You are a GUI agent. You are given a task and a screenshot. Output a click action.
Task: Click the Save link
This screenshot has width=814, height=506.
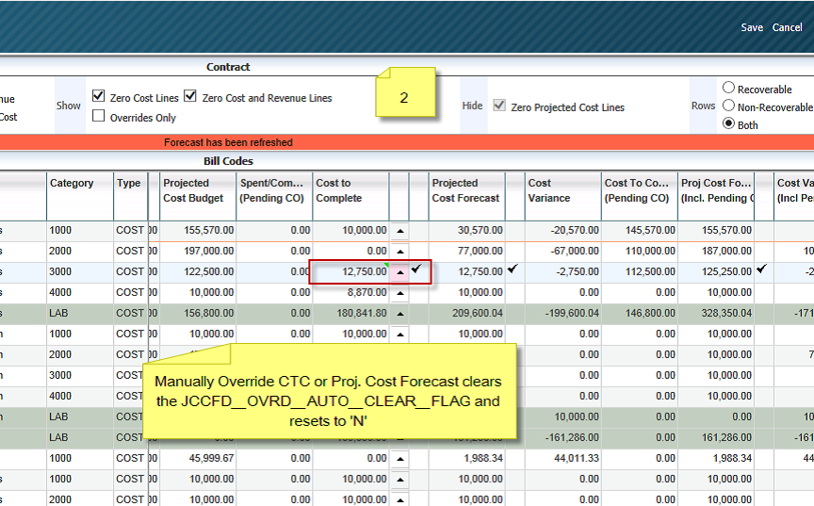(x=751, y=27)
